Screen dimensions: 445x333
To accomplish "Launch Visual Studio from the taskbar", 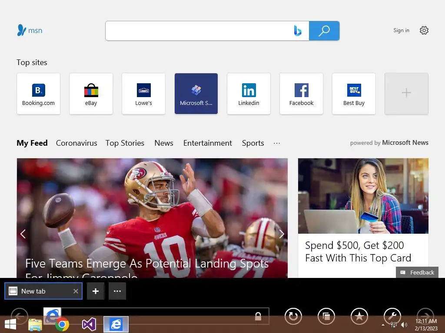I will point(89,324).
